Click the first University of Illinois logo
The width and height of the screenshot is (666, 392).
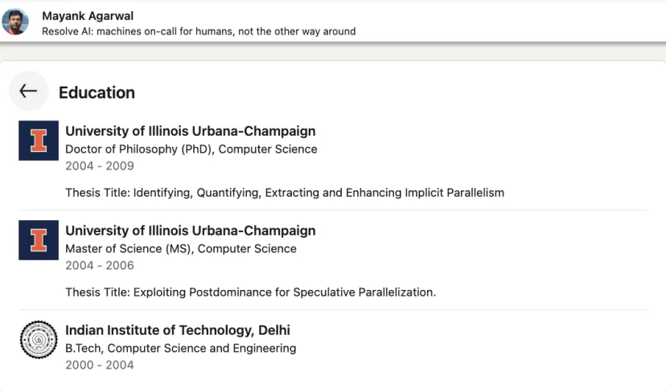click(x=39, y=141)
